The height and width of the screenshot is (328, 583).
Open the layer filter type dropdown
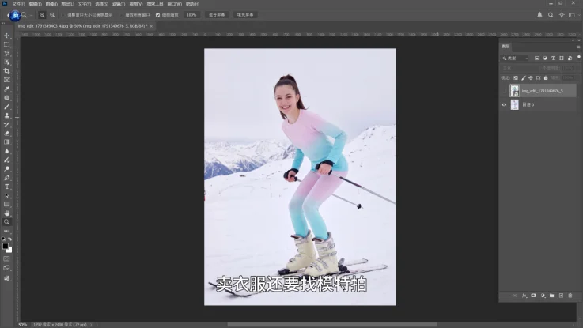pos(515,58)
